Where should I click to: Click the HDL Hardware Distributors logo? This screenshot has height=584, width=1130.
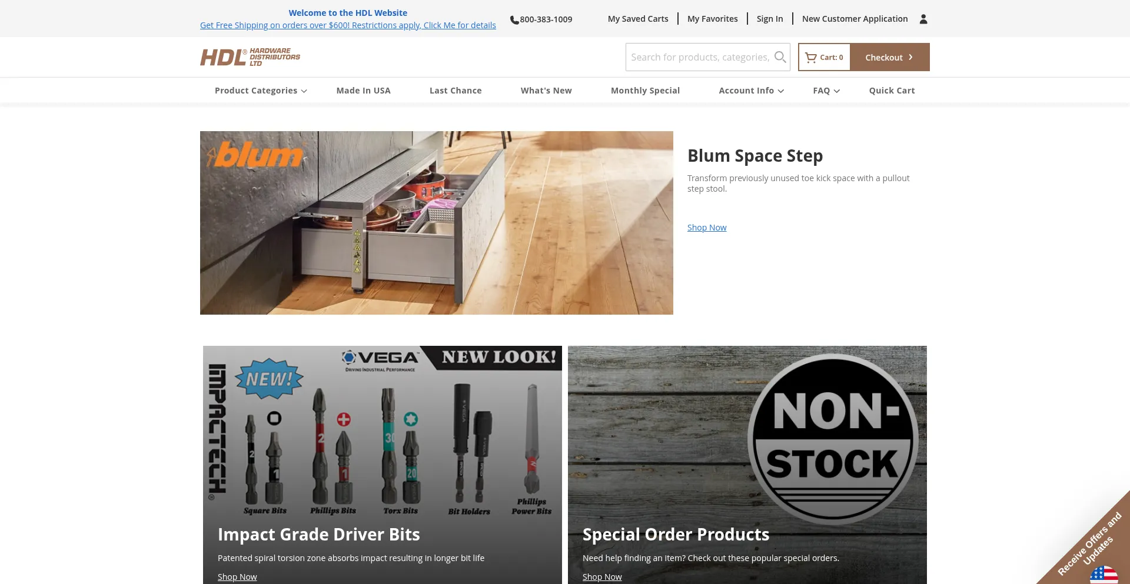[250, 57]
